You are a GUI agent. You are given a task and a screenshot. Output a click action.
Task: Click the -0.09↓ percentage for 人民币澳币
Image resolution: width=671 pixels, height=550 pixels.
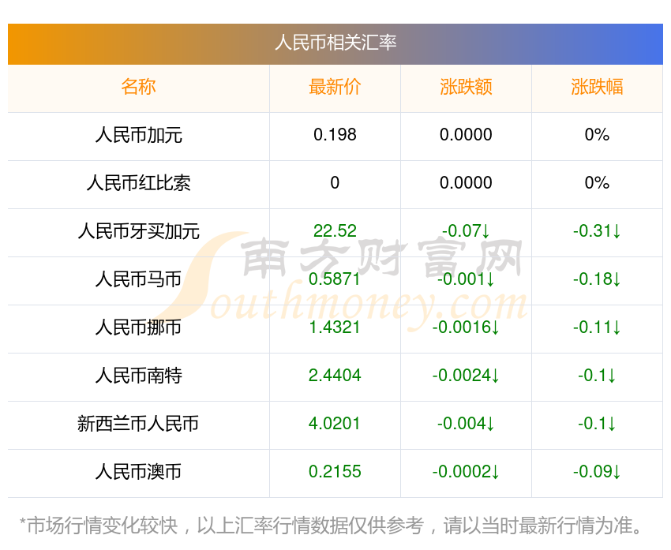coord(597,472)
